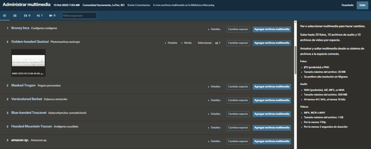Open the Golden-headed Quetzal spectrogram thumbnail

tap(28, 61)
